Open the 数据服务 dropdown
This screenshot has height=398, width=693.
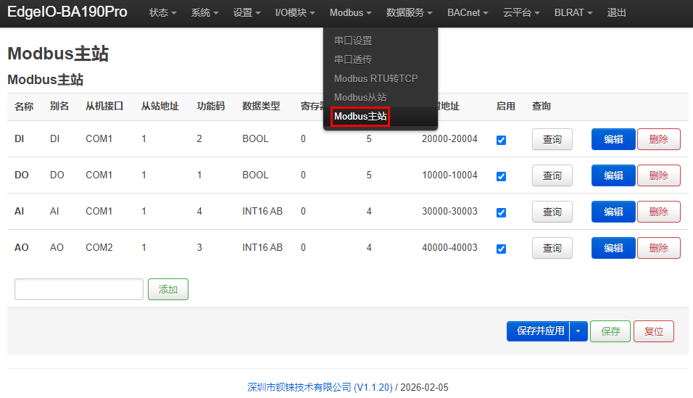(410, 13)
